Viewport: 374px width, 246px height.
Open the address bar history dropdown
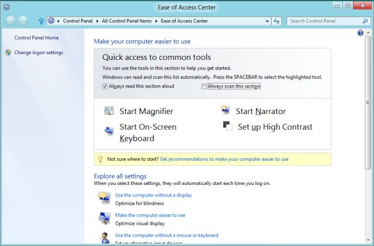coord(267,21)
